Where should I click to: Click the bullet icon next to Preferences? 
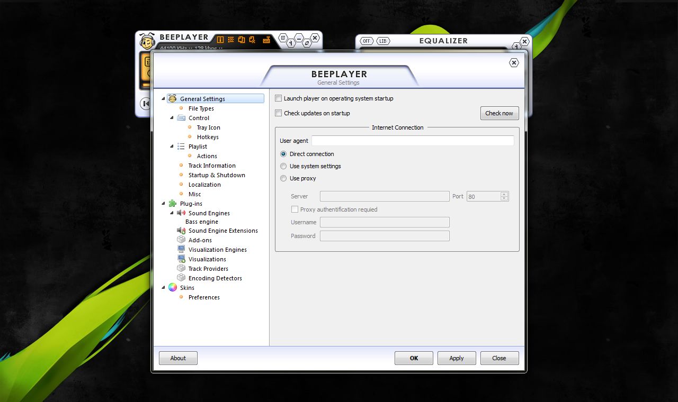point(181,297)
